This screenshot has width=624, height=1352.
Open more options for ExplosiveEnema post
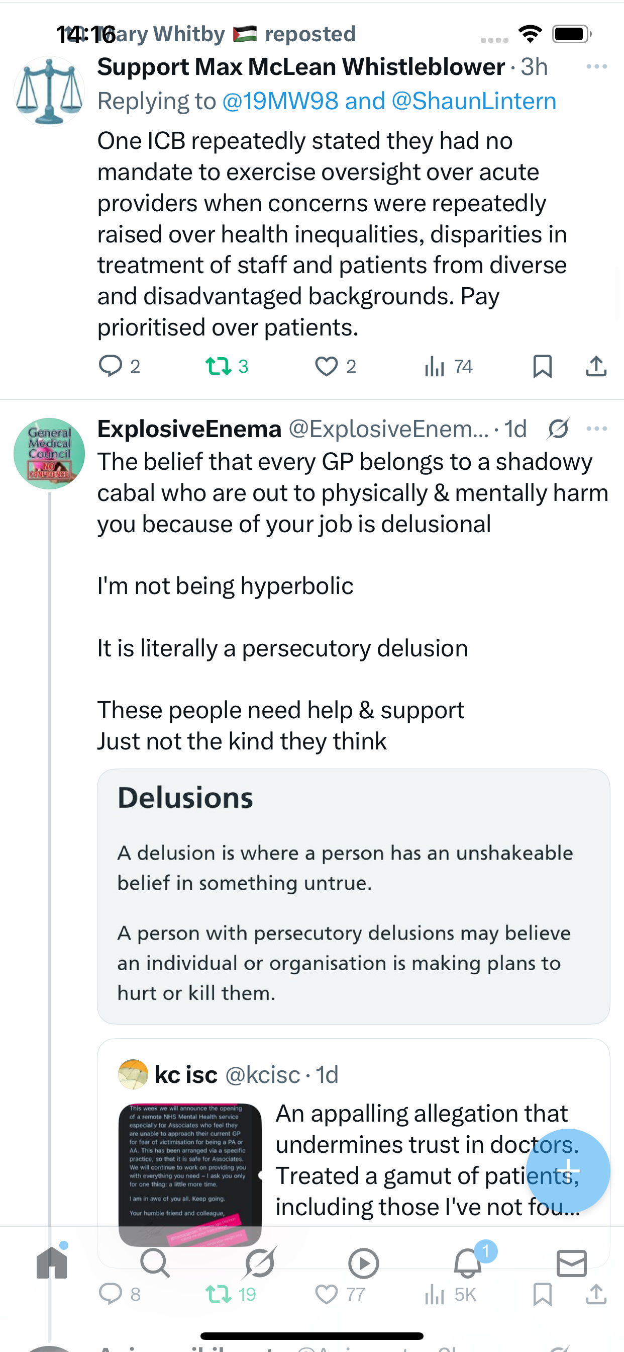click(x=597, y=429)
